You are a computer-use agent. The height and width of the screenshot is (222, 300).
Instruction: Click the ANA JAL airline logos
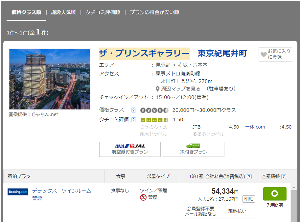(x=130, y=146)
